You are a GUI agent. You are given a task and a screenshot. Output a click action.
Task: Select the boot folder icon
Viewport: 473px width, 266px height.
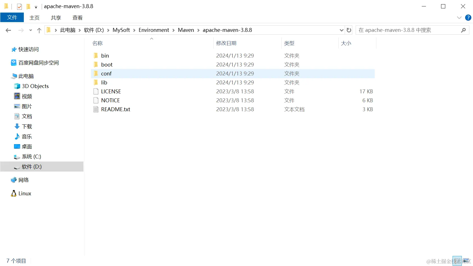pos(96,65)
